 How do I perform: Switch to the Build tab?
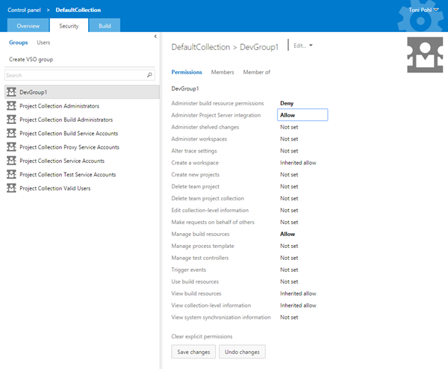(104, 25)
